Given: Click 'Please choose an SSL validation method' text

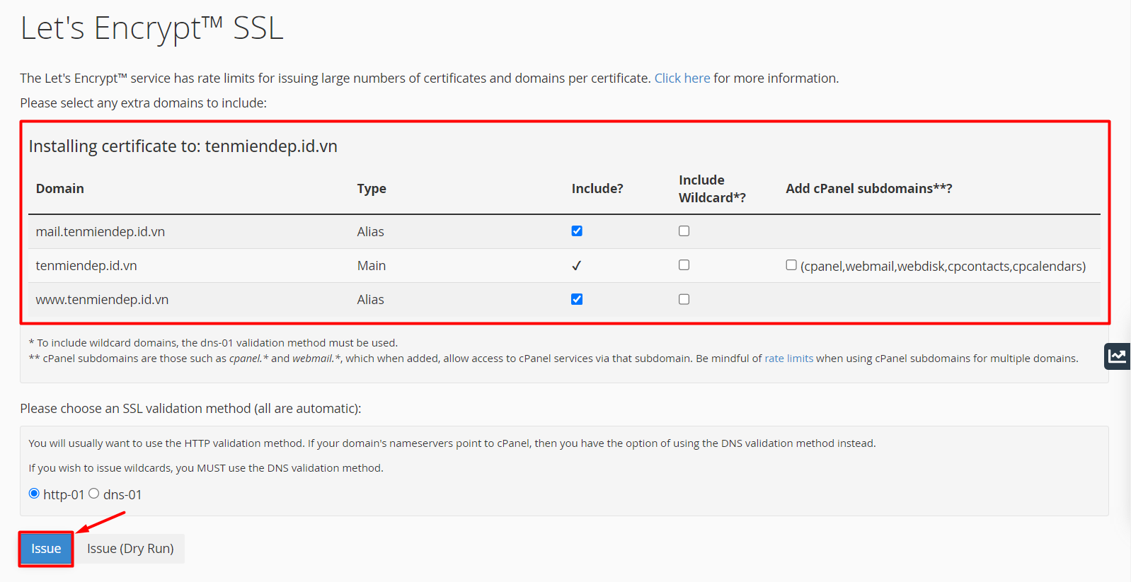Looking at the screenshot, I should pos(190,409).
